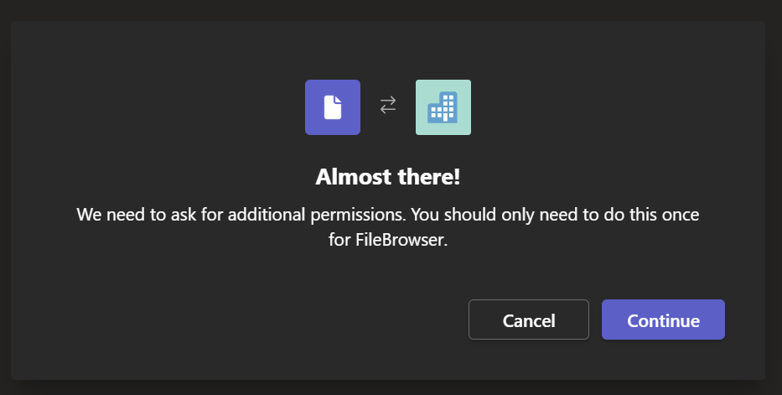The height and width of the screenshot is (395, 782).
Task: Grant additional permissions with Continue
Action: point(663,320)
